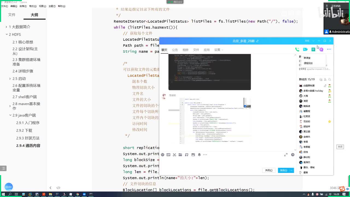Click the Sogou input method S icon
This screenshot has height=197, width=350.
click(x=343, y=189)
